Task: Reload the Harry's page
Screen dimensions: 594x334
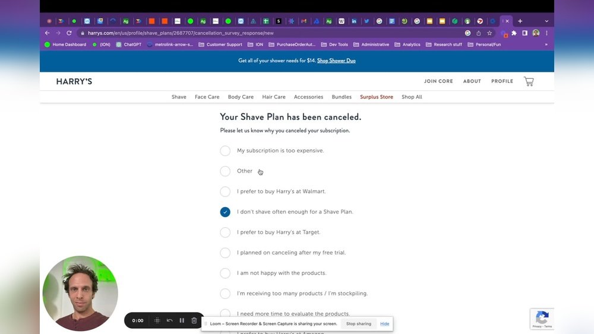Action: click(x=69, y=33)
